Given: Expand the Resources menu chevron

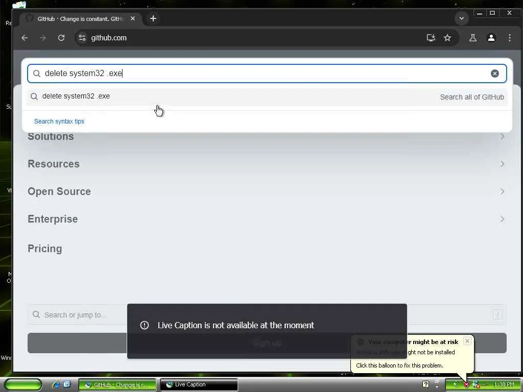Looking at the screenshot, I should 502,164.
